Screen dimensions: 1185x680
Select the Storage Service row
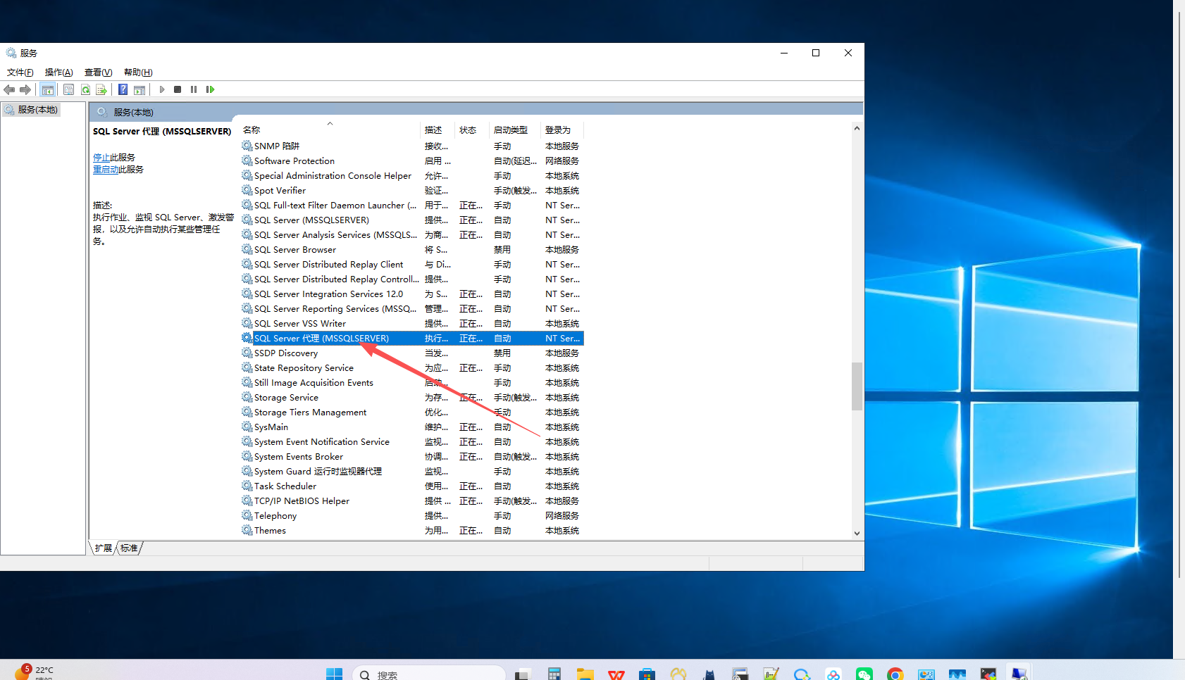[412, 398]
